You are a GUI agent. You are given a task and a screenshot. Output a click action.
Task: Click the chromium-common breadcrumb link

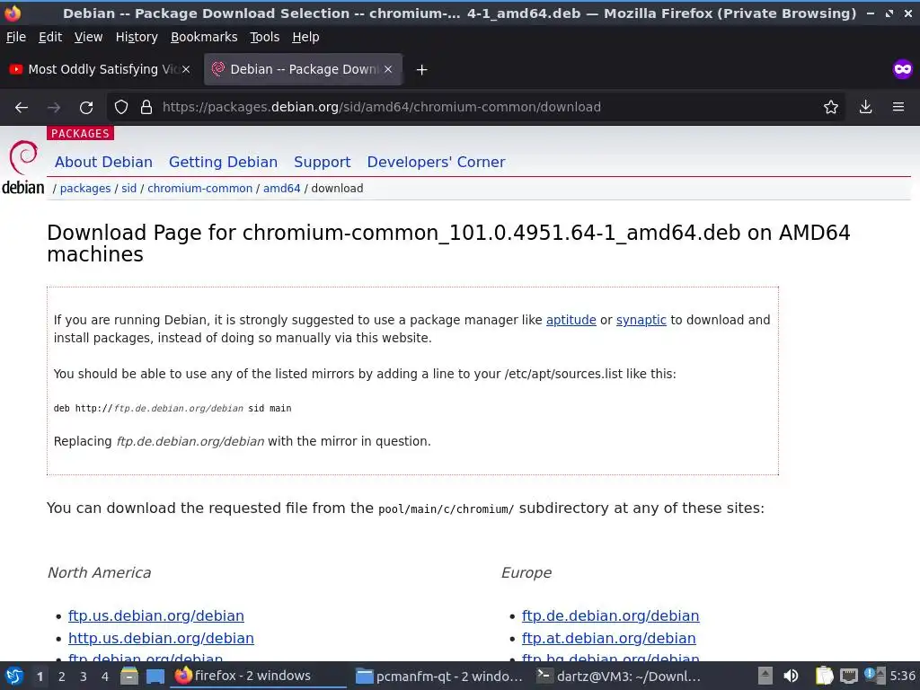point(199,189)
